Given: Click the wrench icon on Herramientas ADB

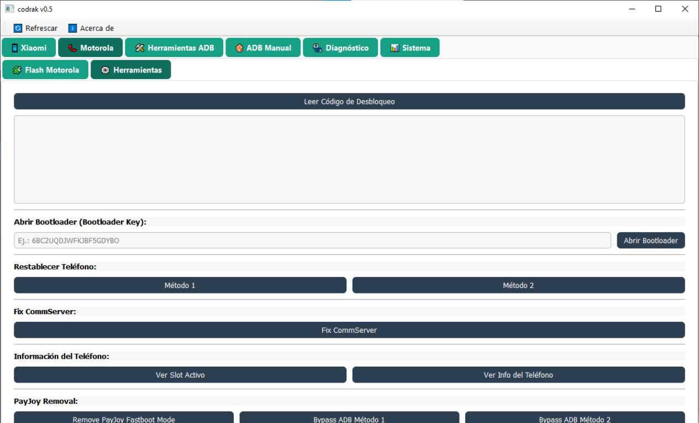Looking at the screenshot, I should coord(140,48).
